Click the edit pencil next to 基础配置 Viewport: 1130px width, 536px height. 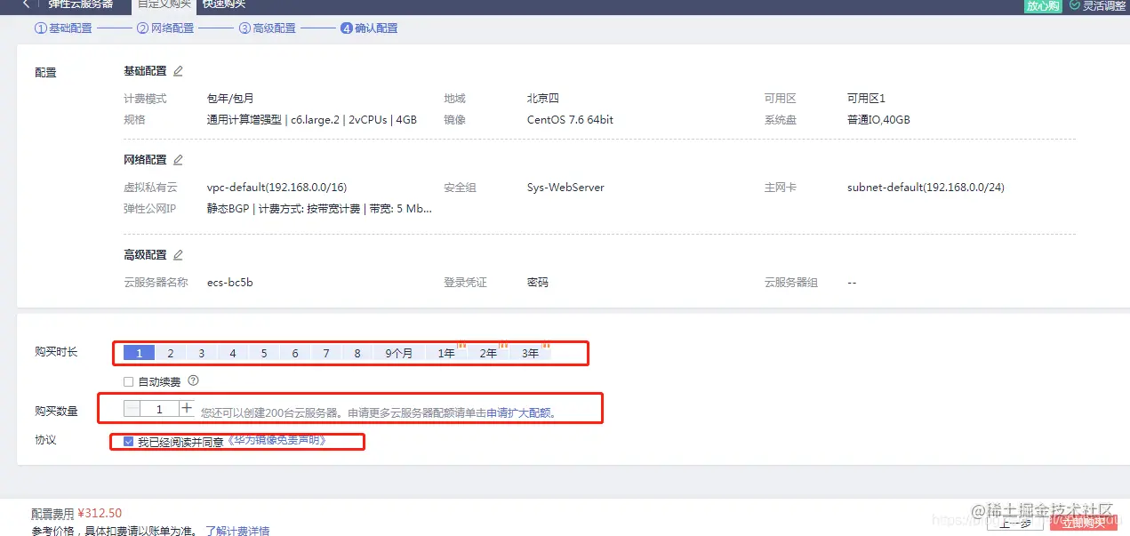178,71
